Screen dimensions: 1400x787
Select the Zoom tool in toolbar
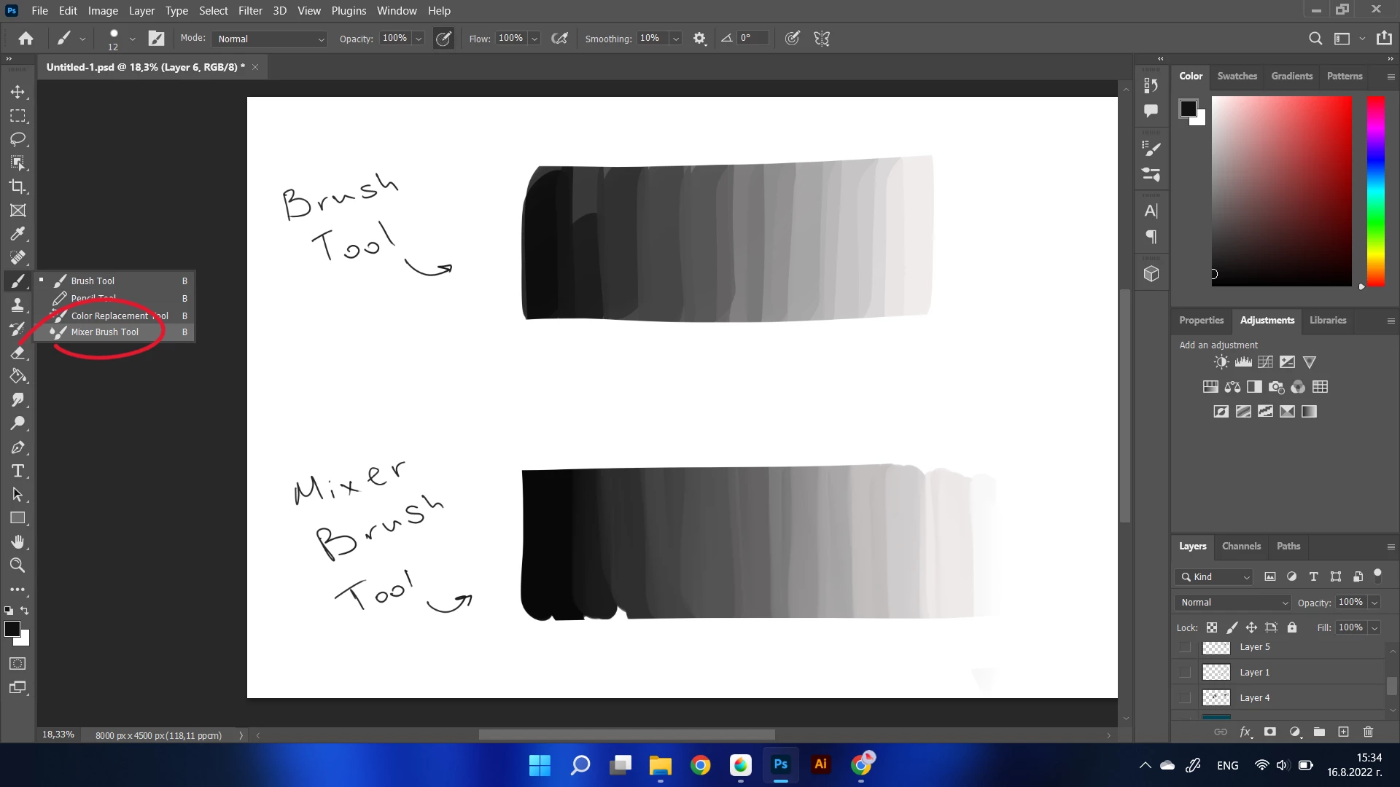pyautogui.click(x=18, y=565)
